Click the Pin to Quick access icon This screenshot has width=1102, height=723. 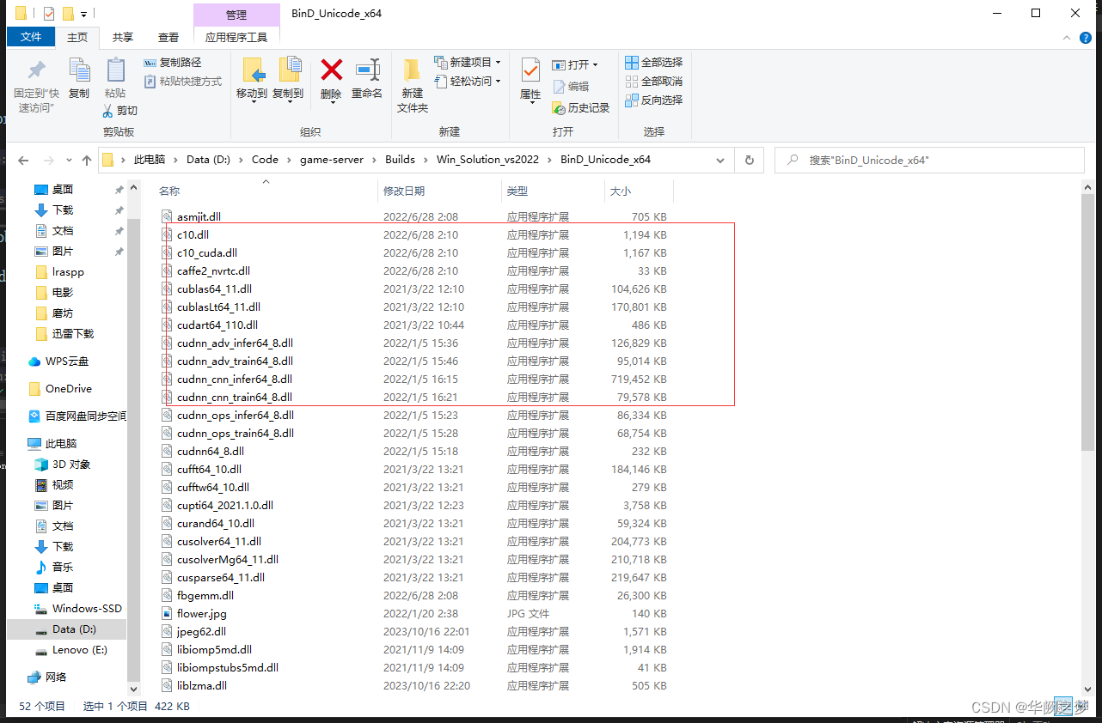37,70
